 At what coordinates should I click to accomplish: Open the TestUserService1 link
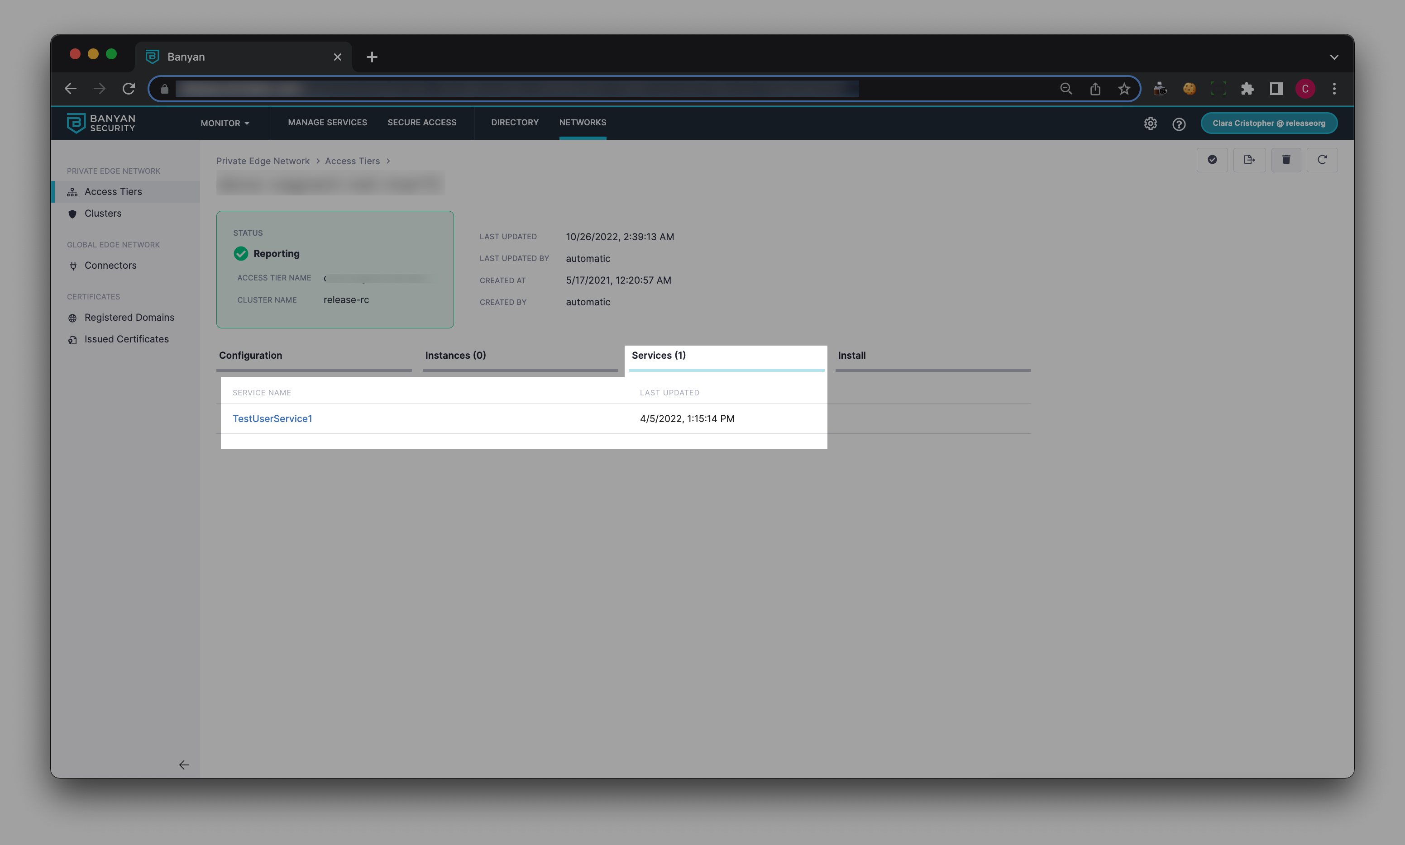pyautogui.click(x=272, y=418)
